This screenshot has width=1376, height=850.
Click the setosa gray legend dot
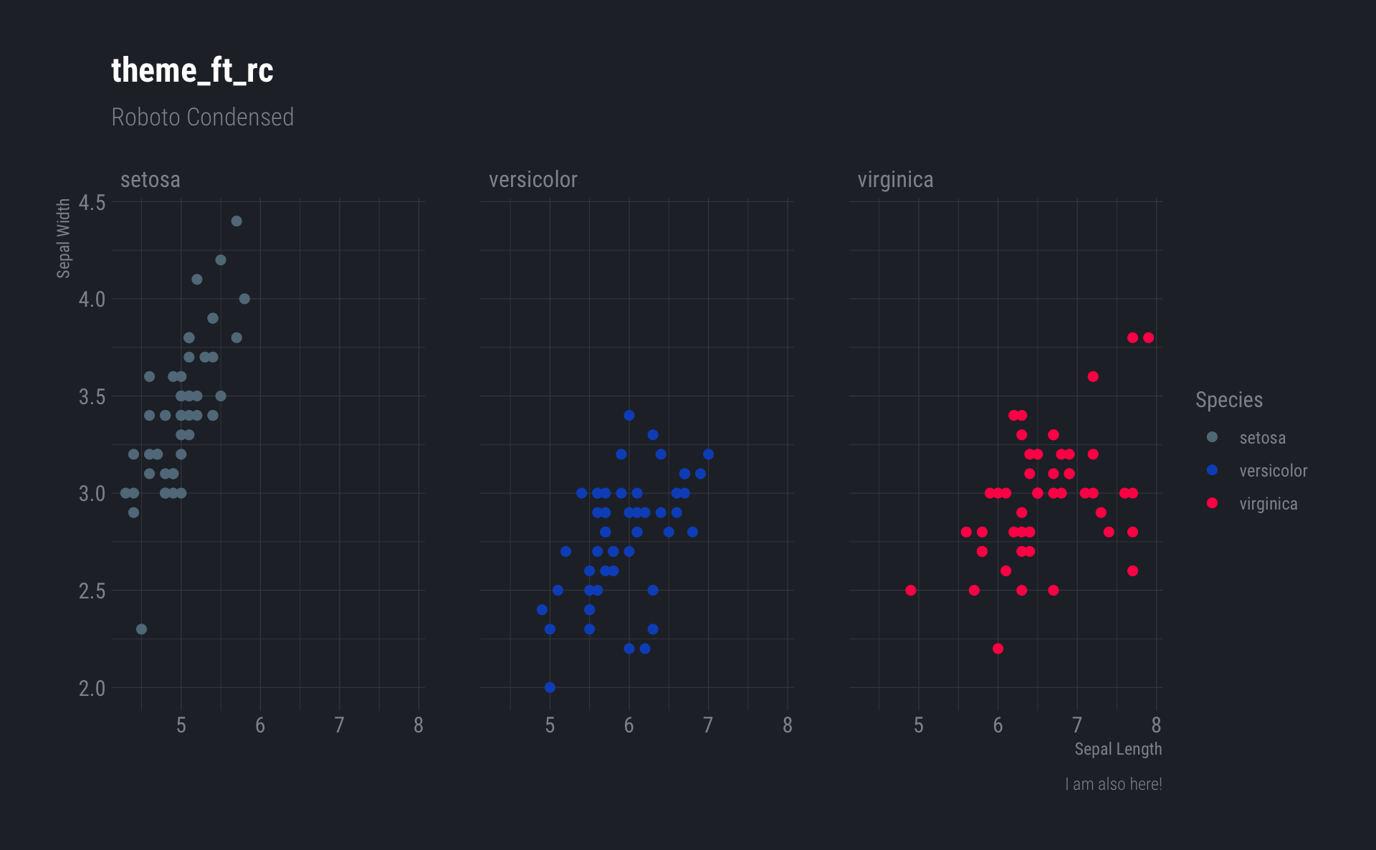1212,437
